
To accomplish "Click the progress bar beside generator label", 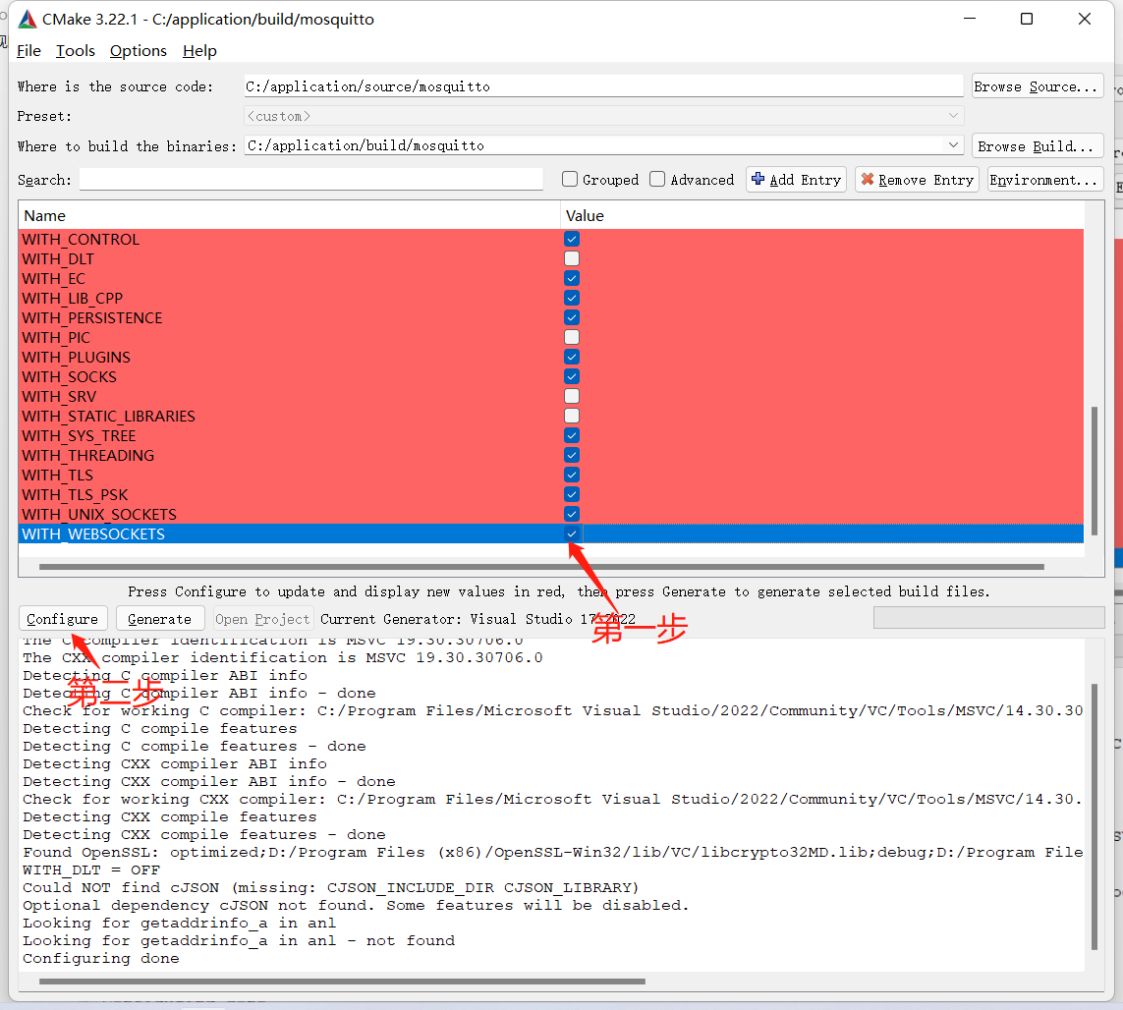I will (x=988, y=617).
